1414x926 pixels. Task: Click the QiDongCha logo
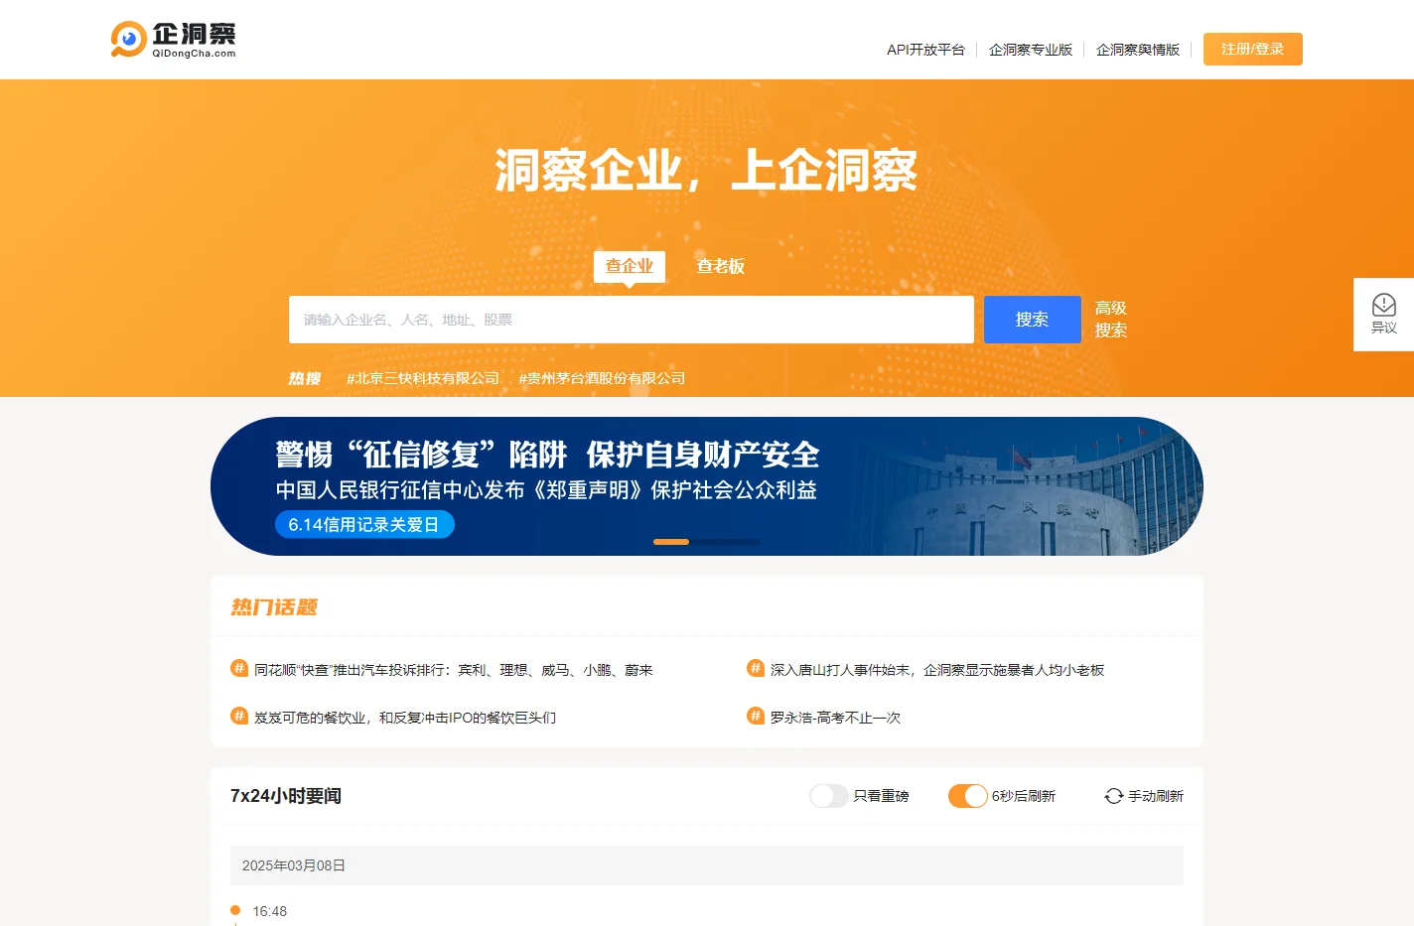[x=174, y=40]
